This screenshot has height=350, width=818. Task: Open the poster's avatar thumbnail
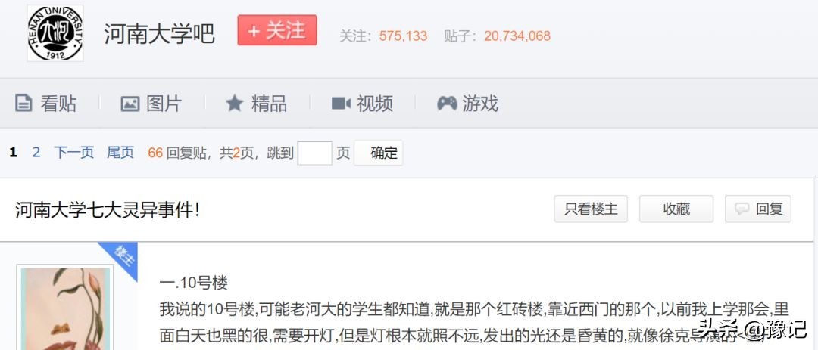[65, 308]
